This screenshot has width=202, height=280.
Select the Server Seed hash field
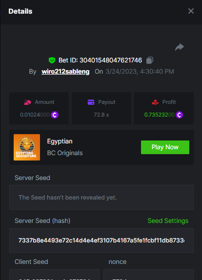coord(101,240)
